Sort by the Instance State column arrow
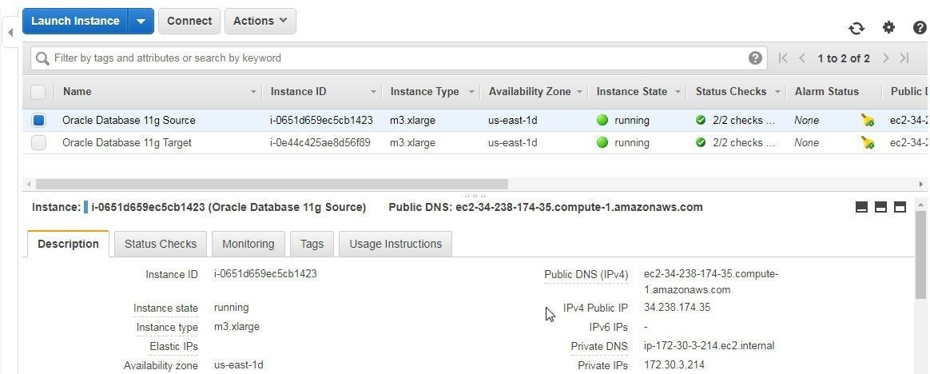The height and width of the screenshot is (374, 930). click(x=678, y=93)
